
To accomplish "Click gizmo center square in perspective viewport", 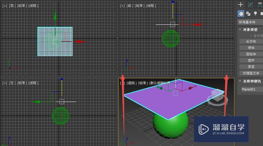I will click(175, 93).
